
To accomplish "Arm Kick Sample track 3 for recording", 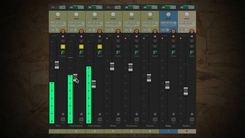I will tap(100, 31).
